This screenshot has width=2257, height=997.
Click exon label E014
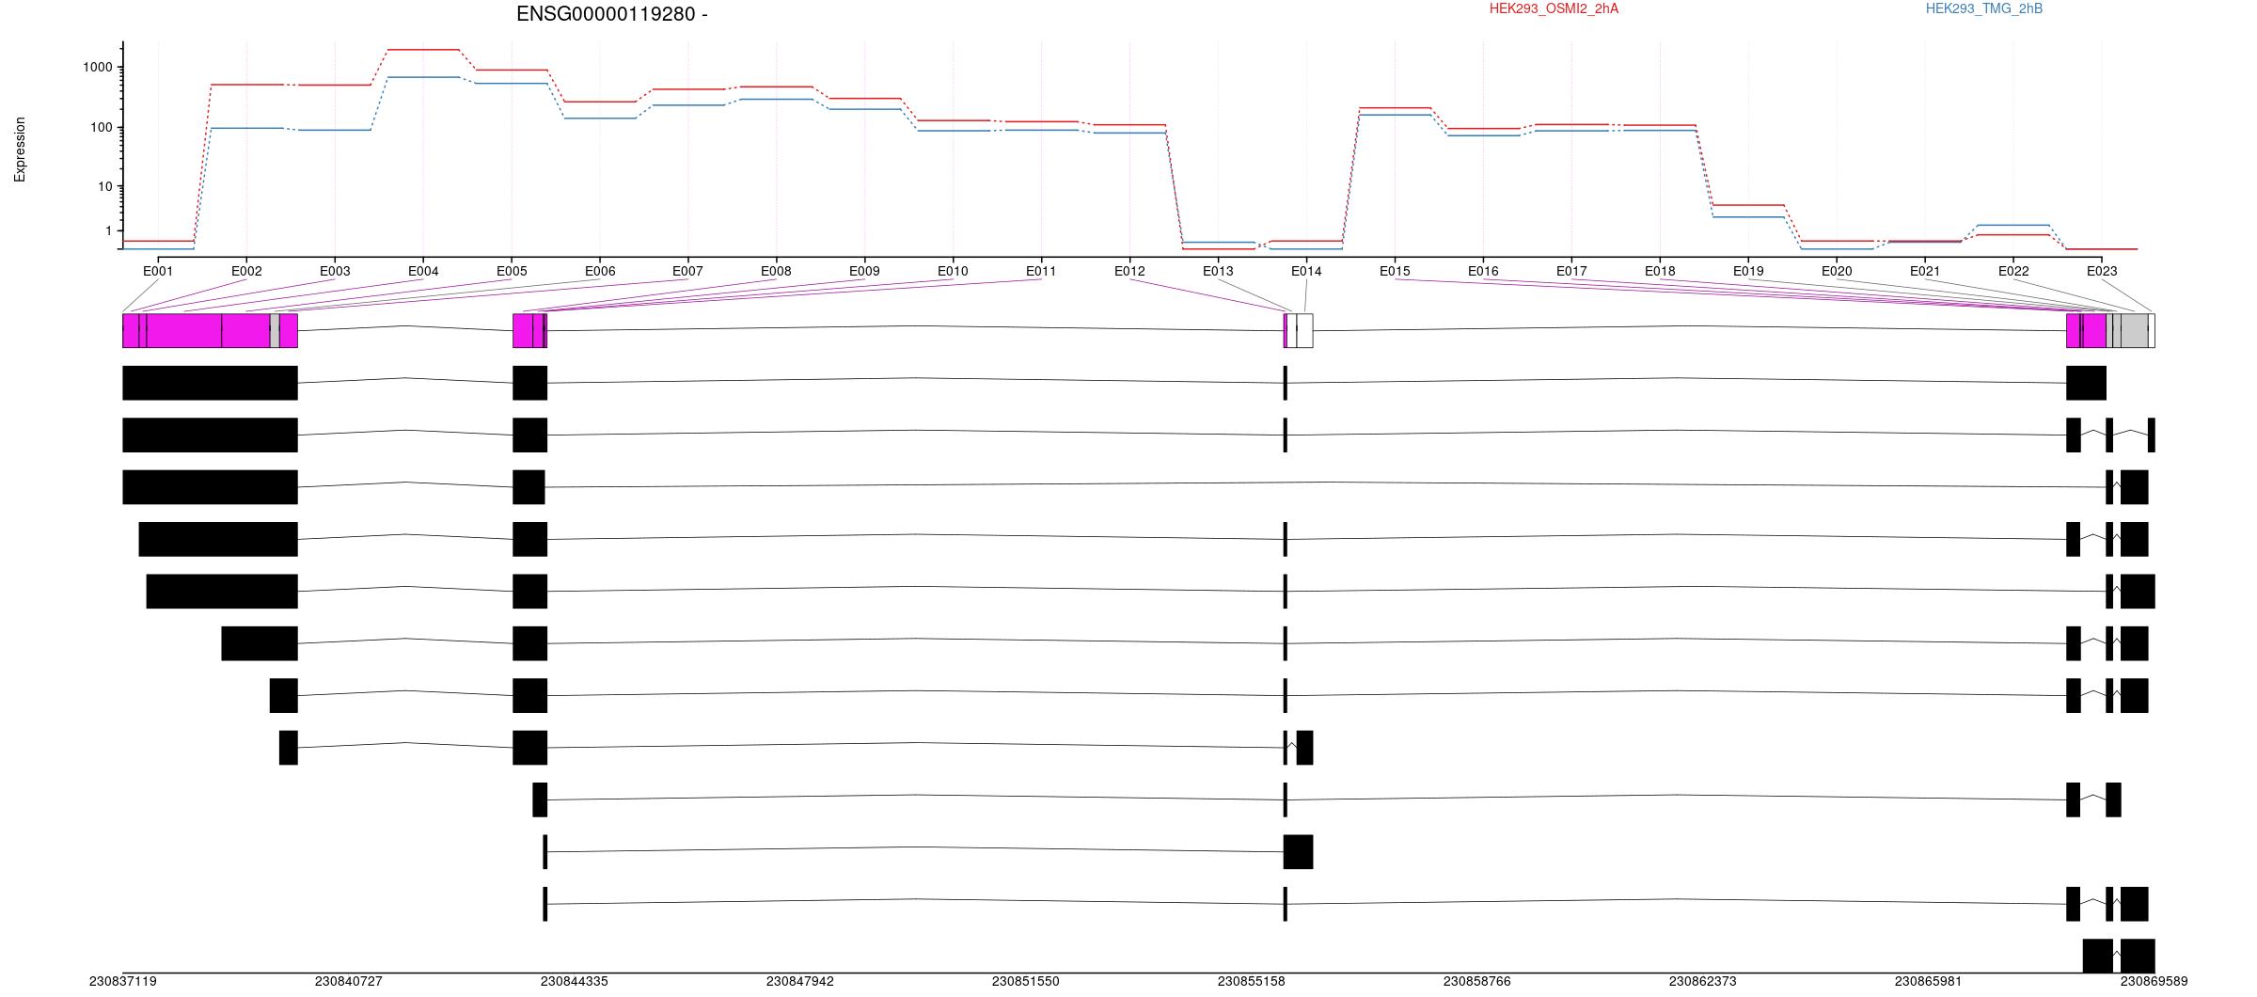pyautogui.click(x=1306, y=271)
